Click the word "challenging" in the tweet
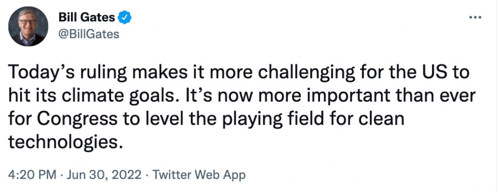Image resolution: width=501 pixels, height=192 pixels. point(306,74)
